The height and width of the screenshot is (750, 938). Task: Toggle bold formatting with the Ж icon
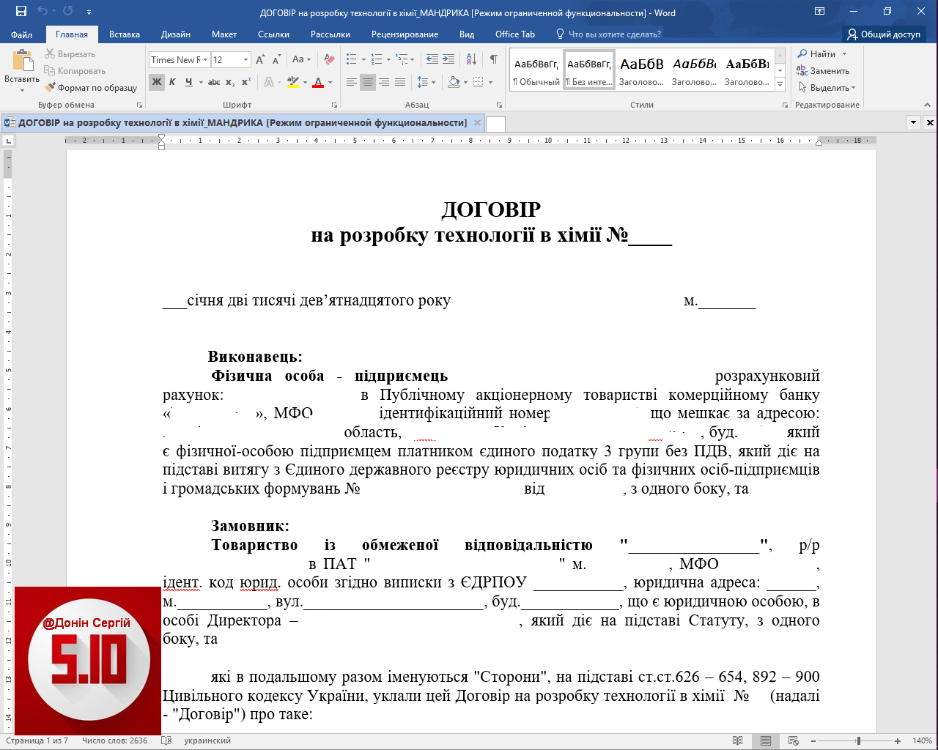point(156,82)
